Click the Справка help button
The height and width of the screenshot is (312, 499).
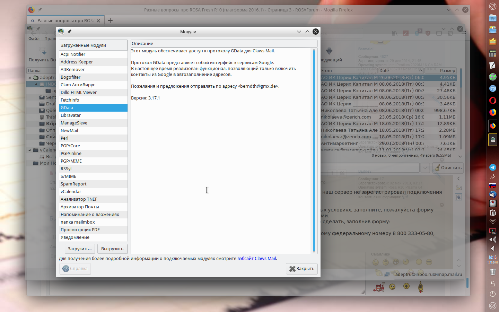[75, 269]
